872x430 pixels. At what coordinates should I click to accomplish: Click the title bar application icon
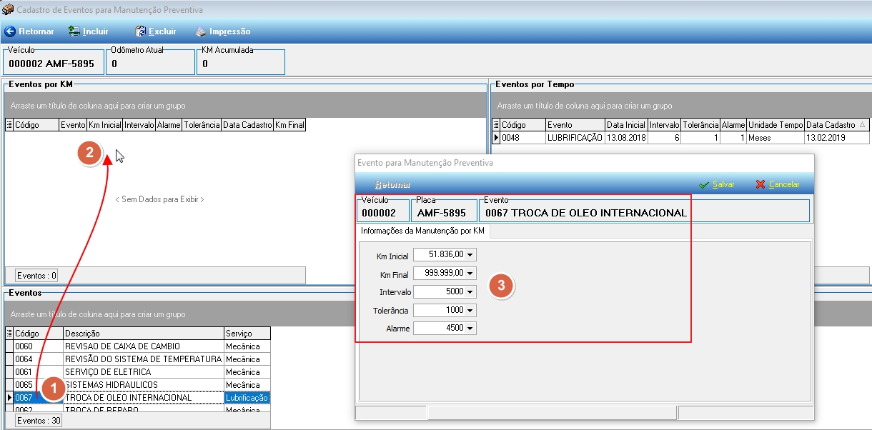pos(8,10)
